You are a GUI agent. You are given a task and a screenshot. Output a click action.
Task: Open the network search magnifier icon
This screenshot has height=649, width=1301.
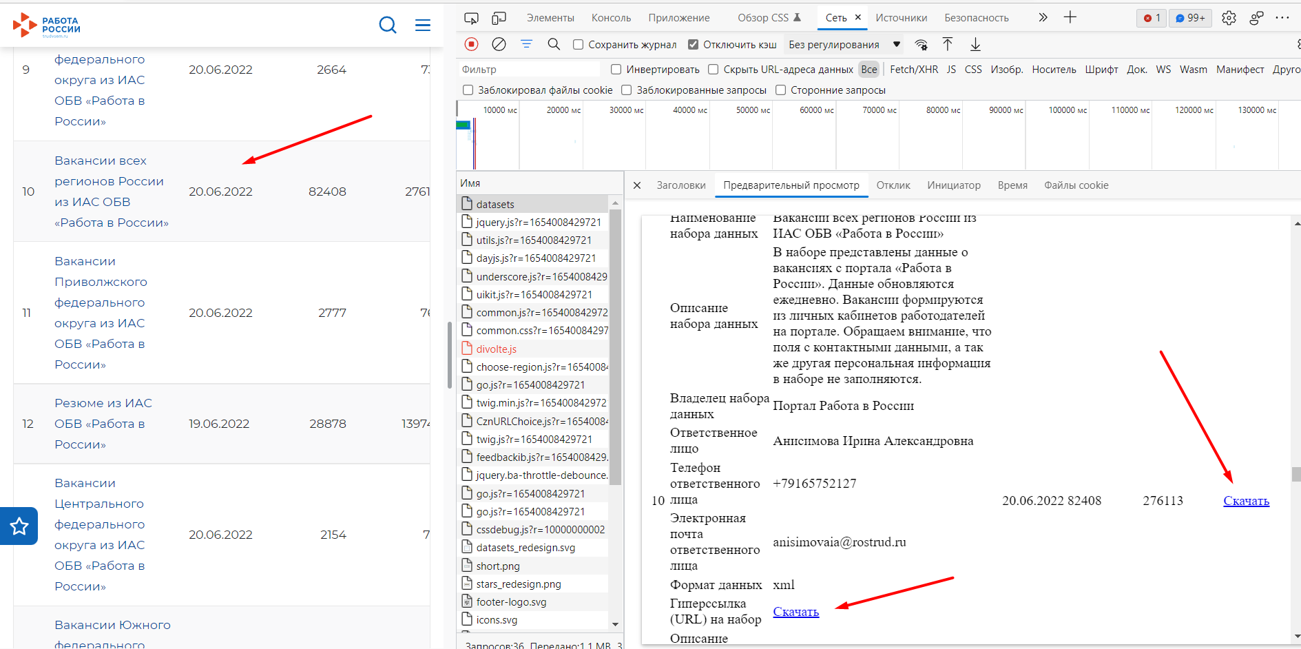coord(554,44)
